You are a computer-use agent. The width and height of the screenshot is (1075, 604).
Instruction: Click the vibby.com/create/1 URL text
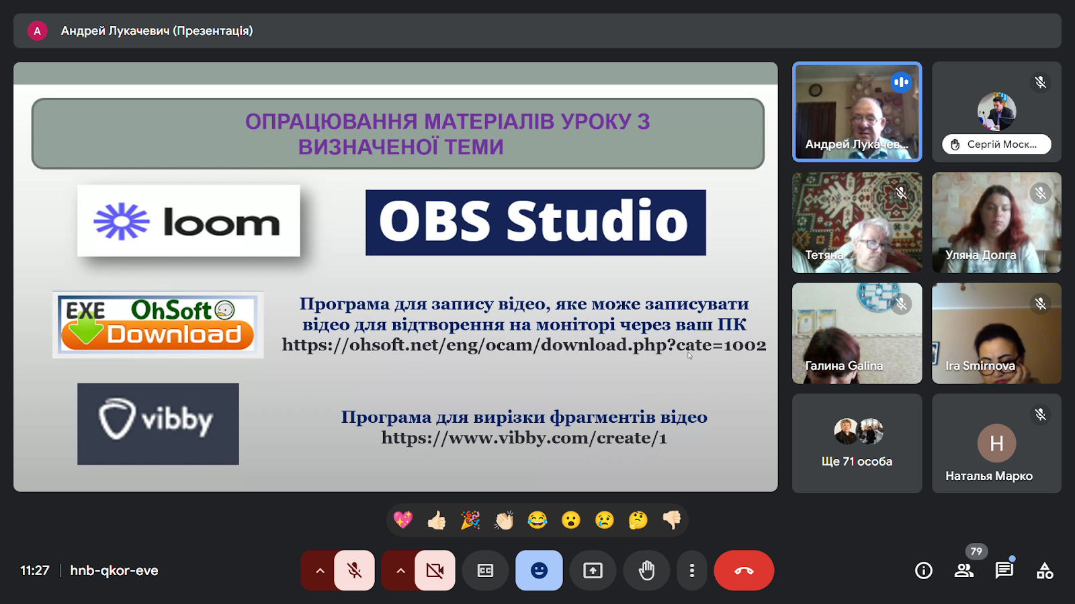tap(524, 438)
